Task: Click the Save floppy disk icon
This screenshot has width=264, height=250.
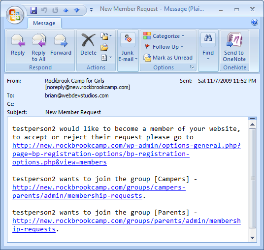Action: (33, 10)
